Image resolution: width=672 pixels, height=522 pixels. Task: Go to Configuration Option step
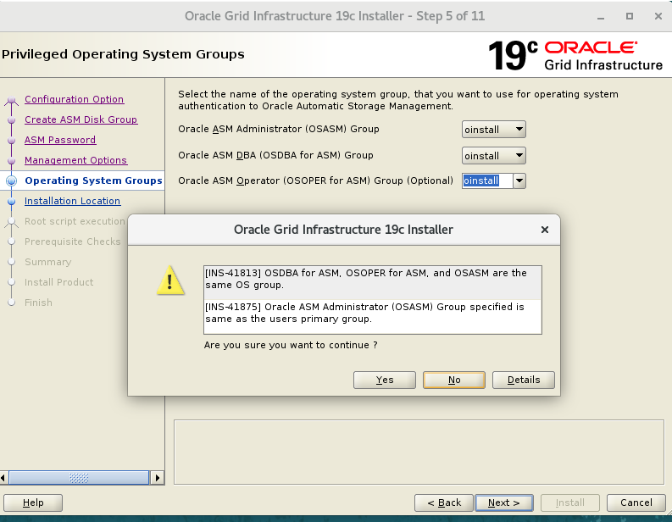tap(74, 99)
